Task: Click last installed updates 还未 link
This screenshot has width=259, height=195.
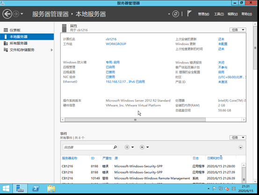Action: (221, 39)
